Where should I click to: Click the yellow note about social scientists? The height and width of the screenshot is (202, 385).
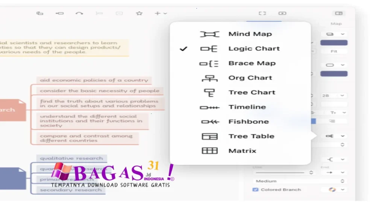pos(64,48)
